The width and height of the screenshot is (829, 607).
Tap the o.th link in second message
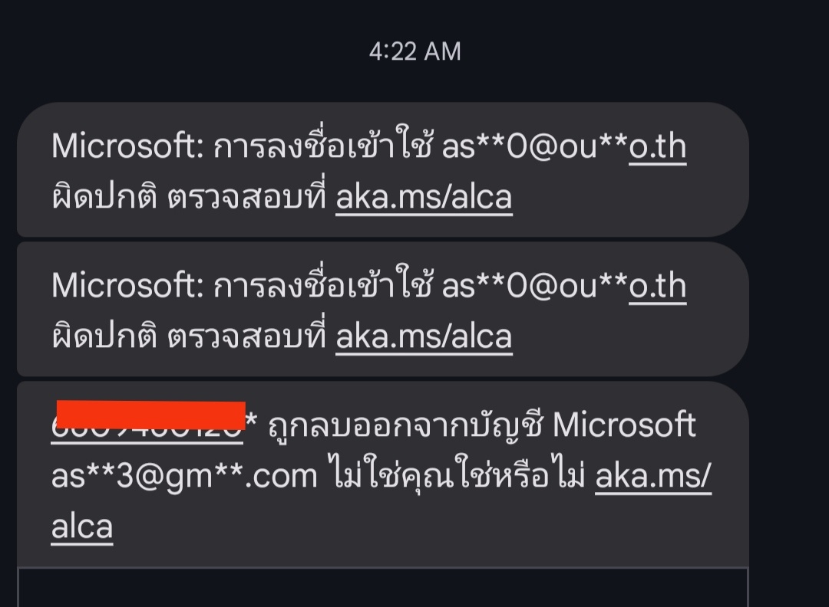click(x=657, y=286)
